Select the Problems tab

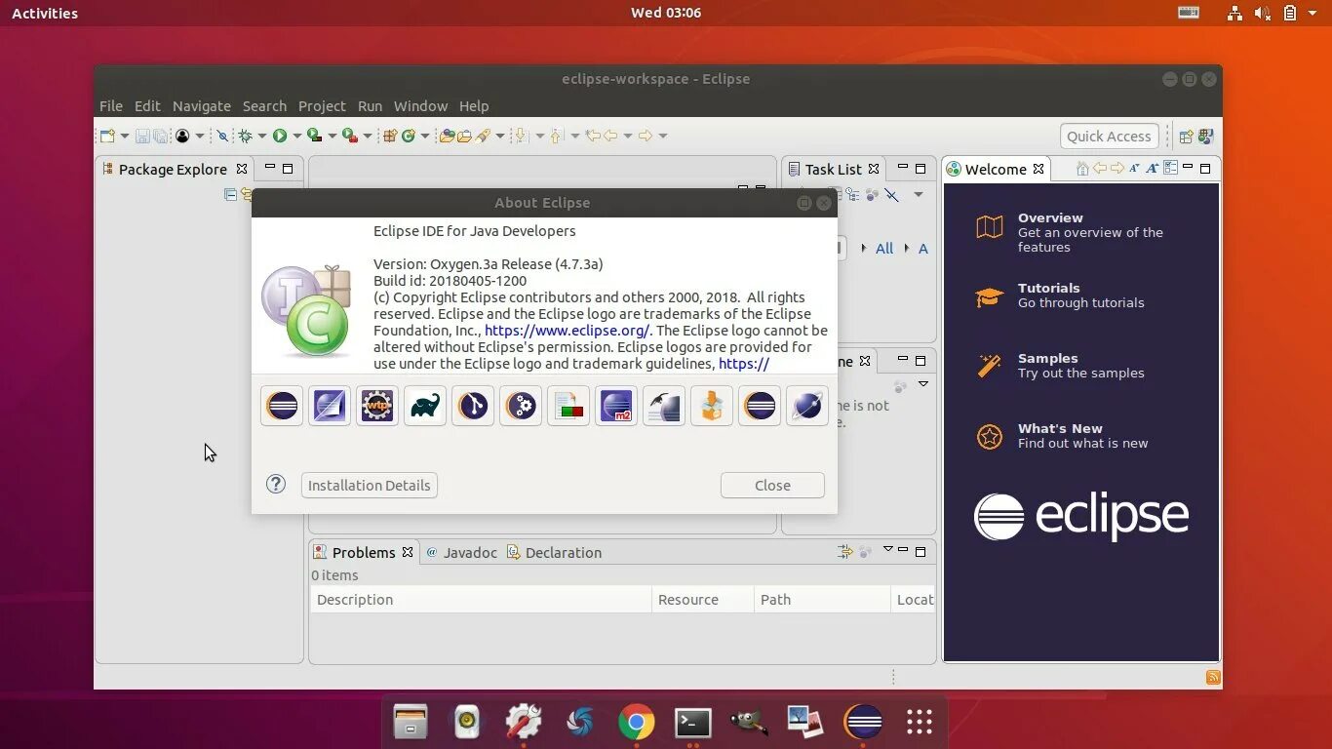pyautogui.click(x=364, y=552)
